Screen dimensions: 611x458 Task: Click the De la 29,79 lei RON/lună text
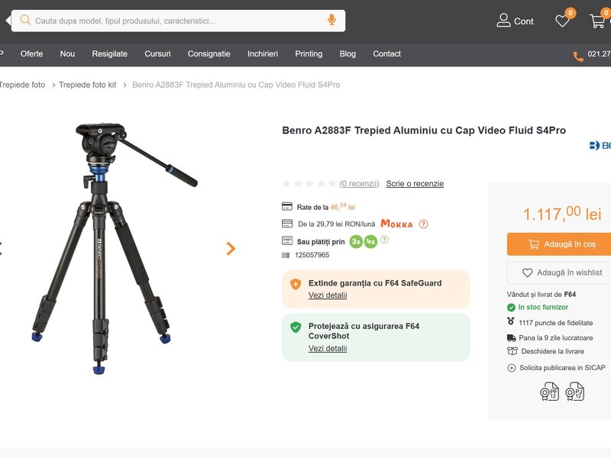click(336, 224)
